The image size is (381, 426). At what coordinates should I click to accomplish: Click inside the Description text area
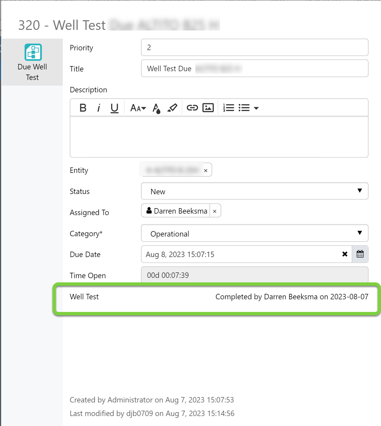(219, 136)
